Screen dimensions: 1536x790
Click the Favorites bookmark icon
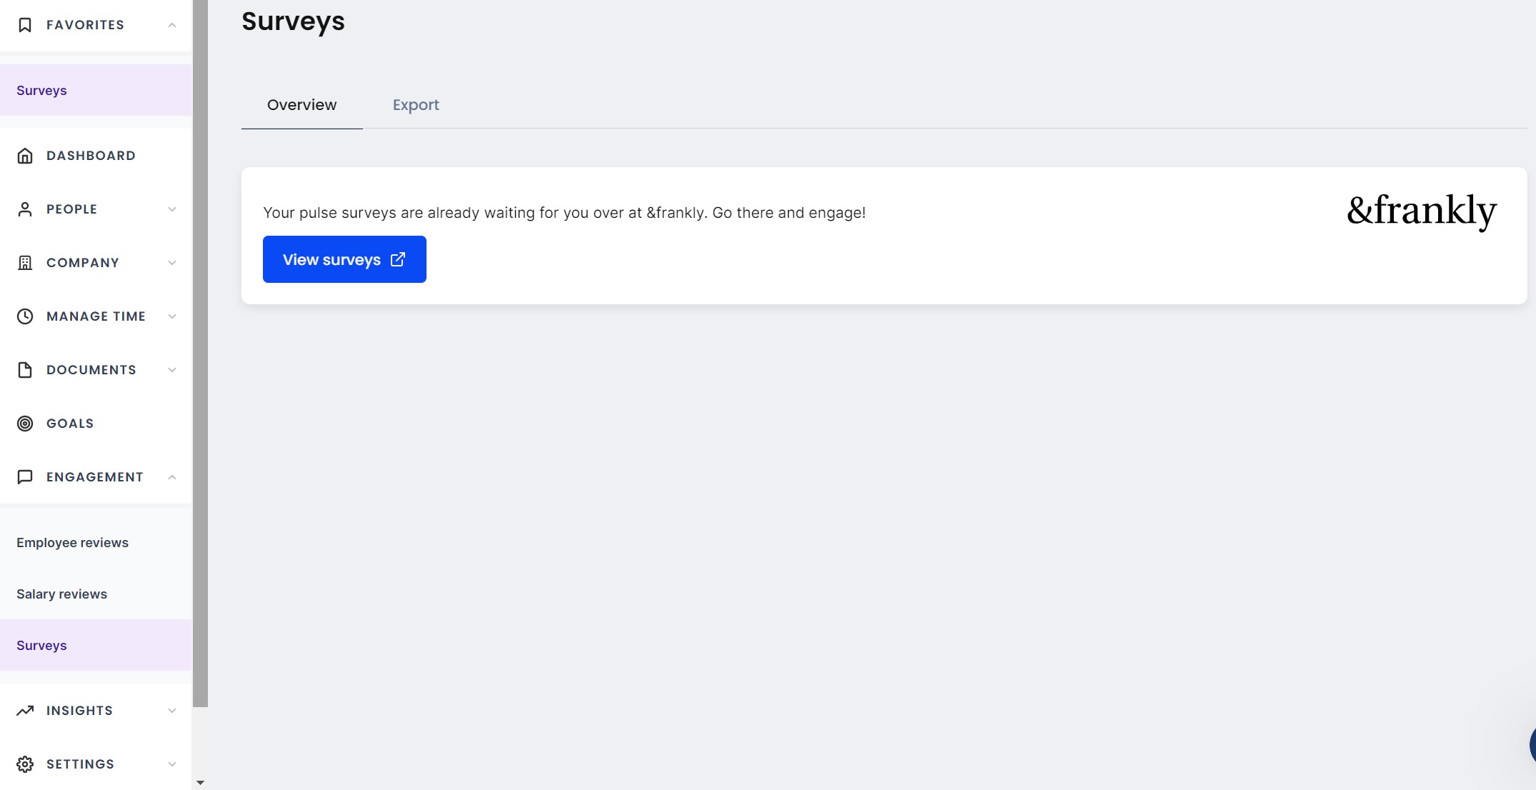point(25,25)
